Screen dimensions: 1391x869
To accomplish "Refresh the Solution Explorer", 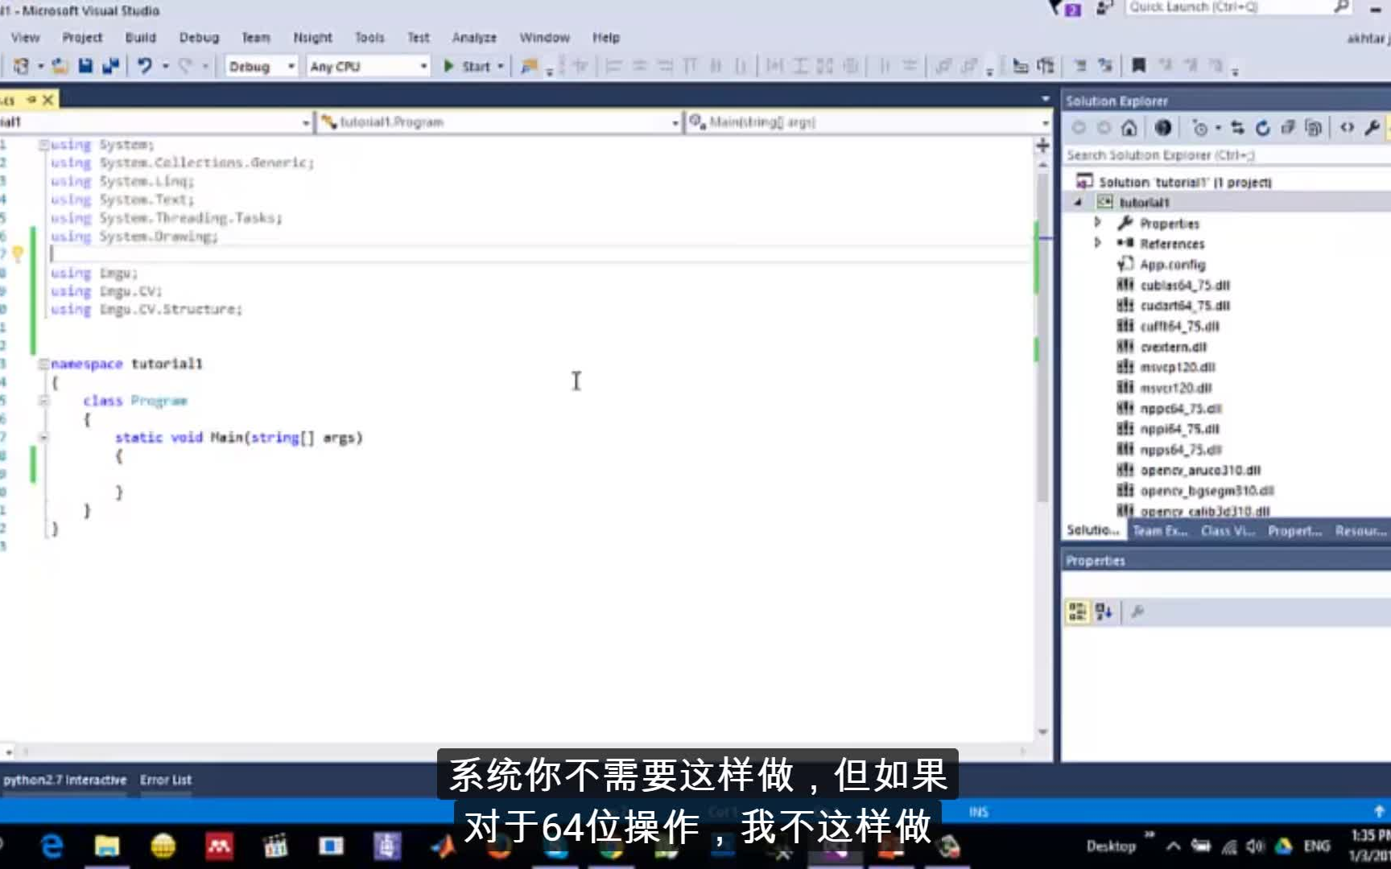I will (x=1262, y=128).
